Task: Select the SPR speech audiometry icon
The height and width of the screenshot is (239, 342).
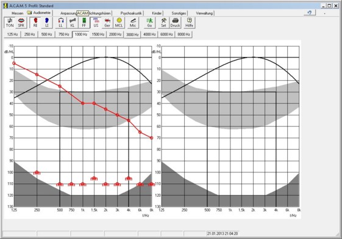Action: click(21, 23)
